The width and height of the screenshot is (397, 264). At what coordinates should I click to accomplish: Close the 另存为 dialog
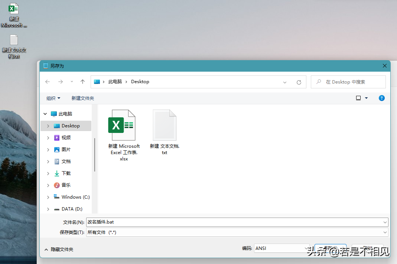click(385, 66)
